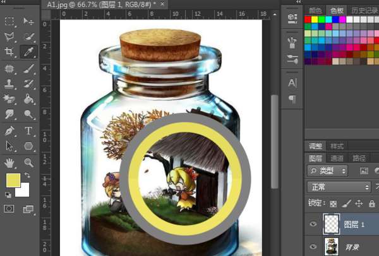379x256 pixels.
Task: Open the Brush Presets panel icon
Action: click(292, 43)
